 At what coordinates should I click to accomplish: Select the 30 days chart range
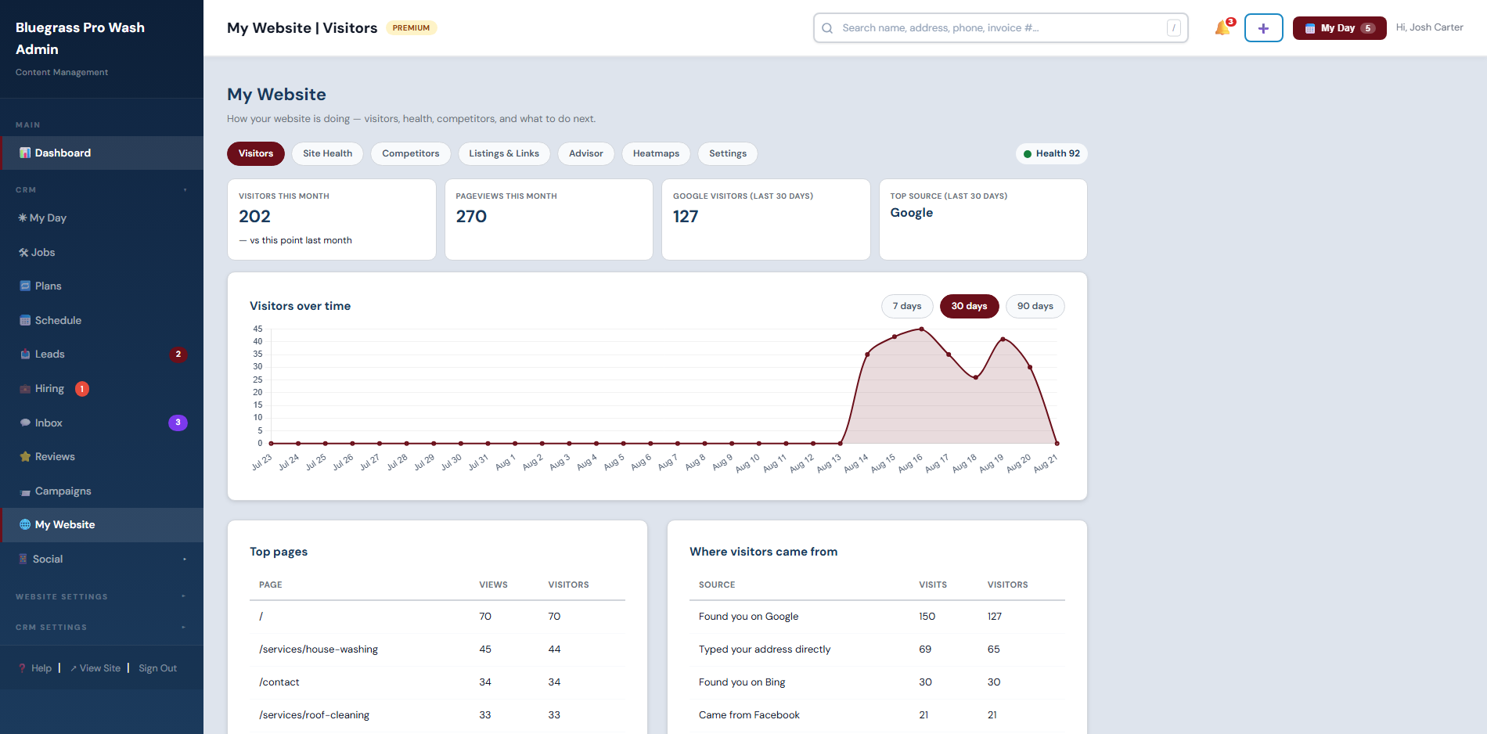(969, 307)
